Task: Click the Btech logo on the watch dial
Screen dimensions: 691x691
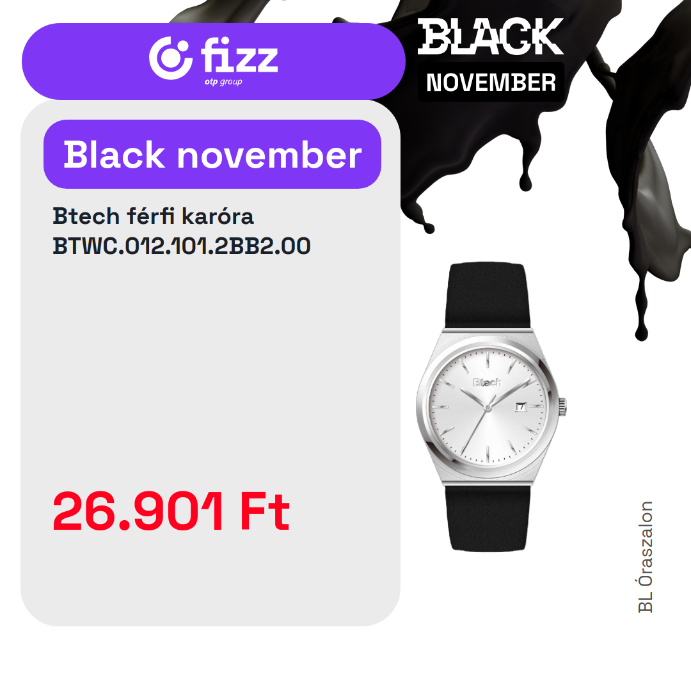Action: (x=486, y=383)
